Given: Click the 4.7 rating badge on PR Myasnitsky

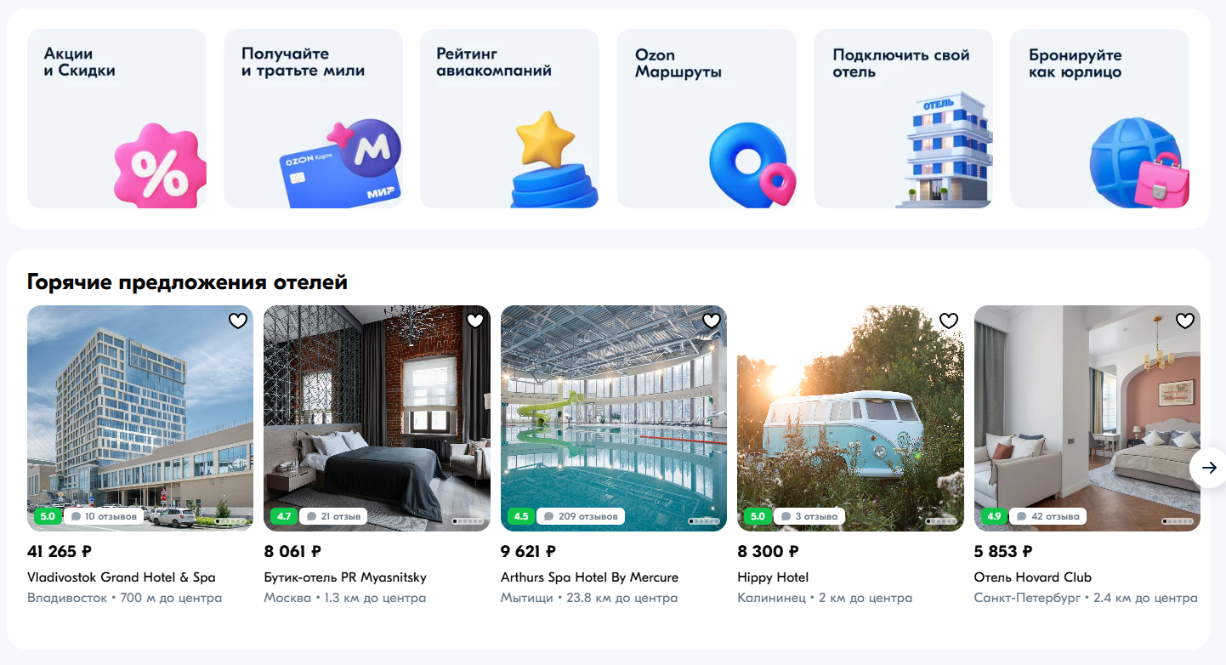Looking at the screenshot, I should pyautogui.click(x=284, y=516).
